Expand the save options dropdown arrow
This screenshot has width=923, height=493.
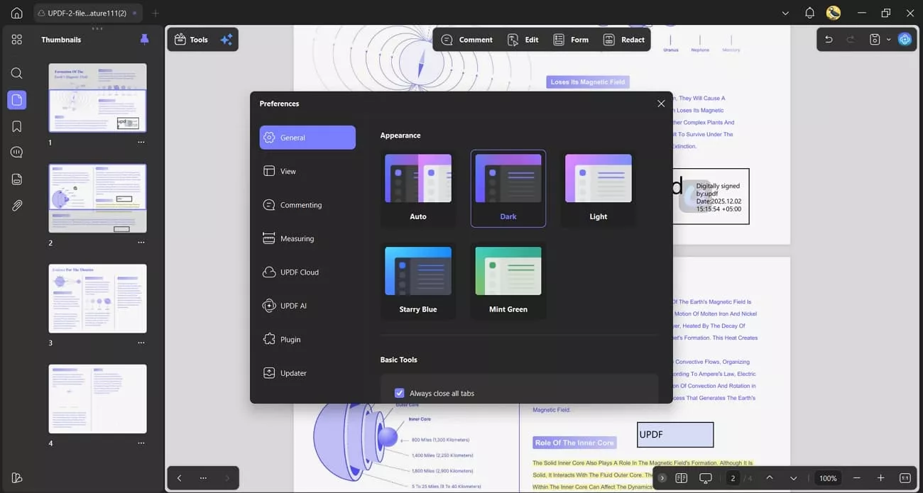(x=888, y=40)
